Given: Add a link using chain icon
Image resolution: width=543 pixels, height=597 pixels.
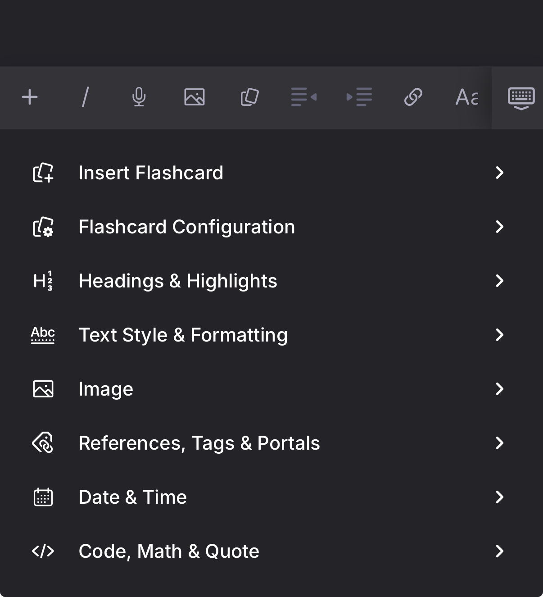Looking at the screenshot, I should point(413,97).
